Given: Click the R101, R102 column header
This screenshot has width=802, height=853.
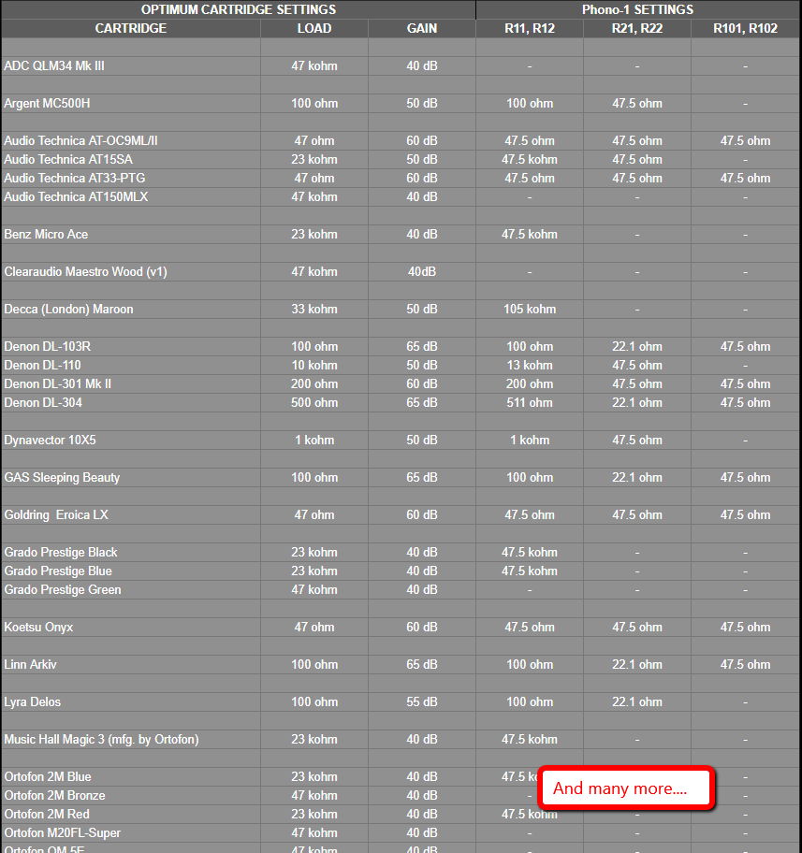Looking at the screenshot, I should [x=745, y=28].
